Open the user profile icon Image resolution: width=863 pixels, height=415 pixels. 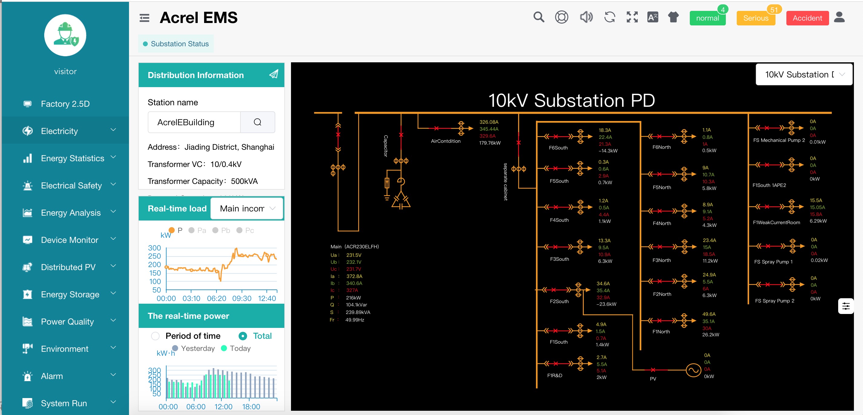[839, 18]
